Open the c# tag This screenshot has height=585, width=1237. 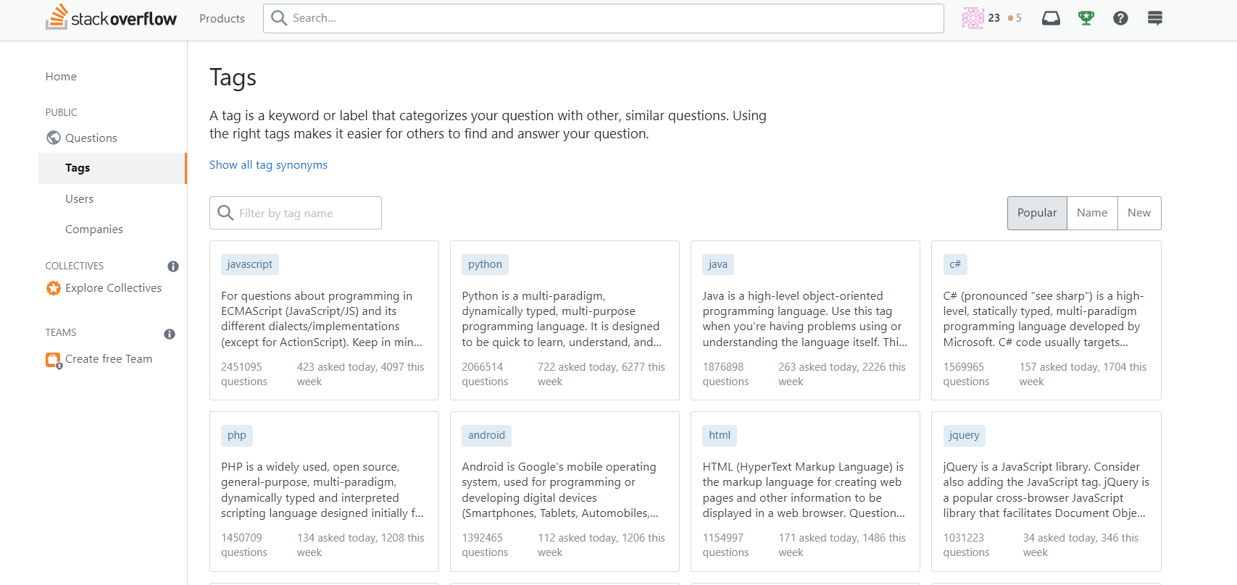point(955,264)
